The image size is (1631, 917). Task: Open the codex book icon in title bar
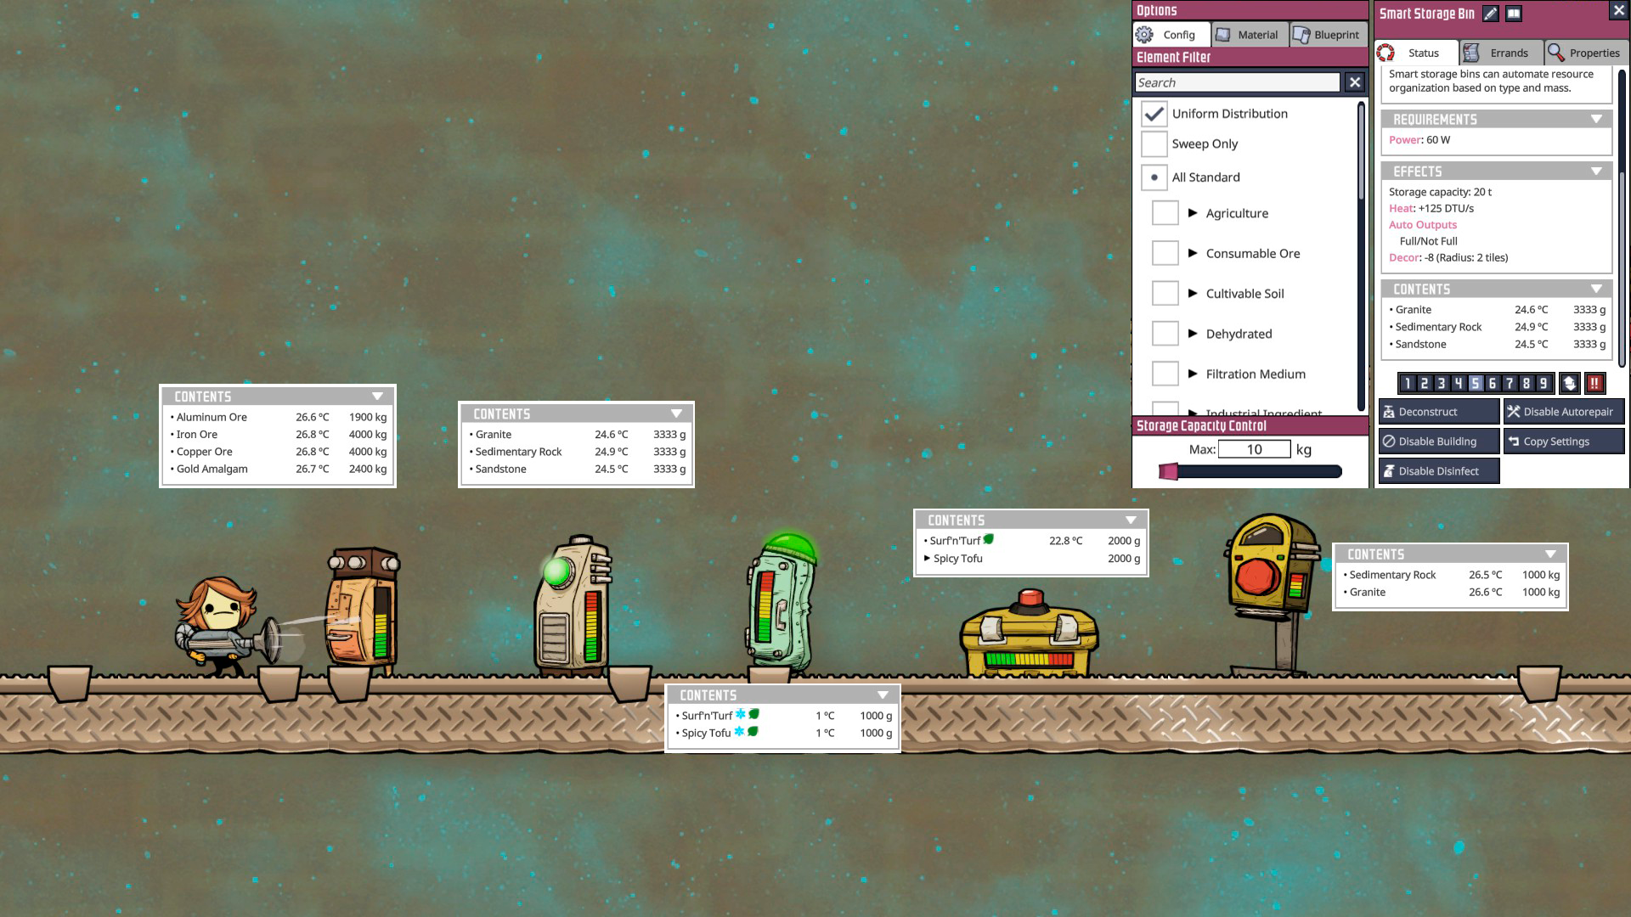1514,14
